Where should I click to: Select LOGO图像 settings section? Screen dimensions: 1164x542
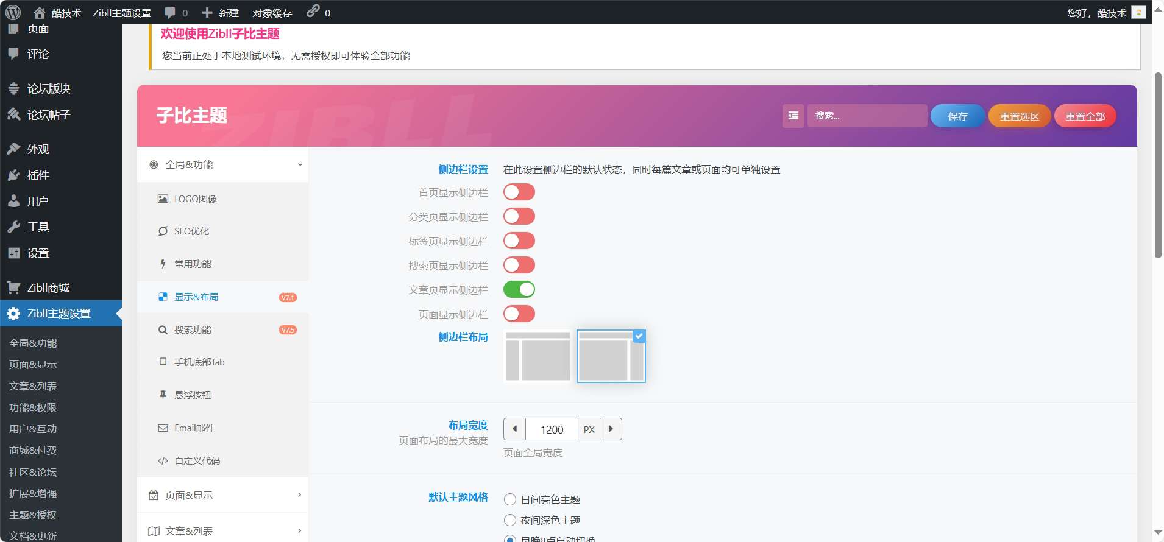[x=223, y=199]
